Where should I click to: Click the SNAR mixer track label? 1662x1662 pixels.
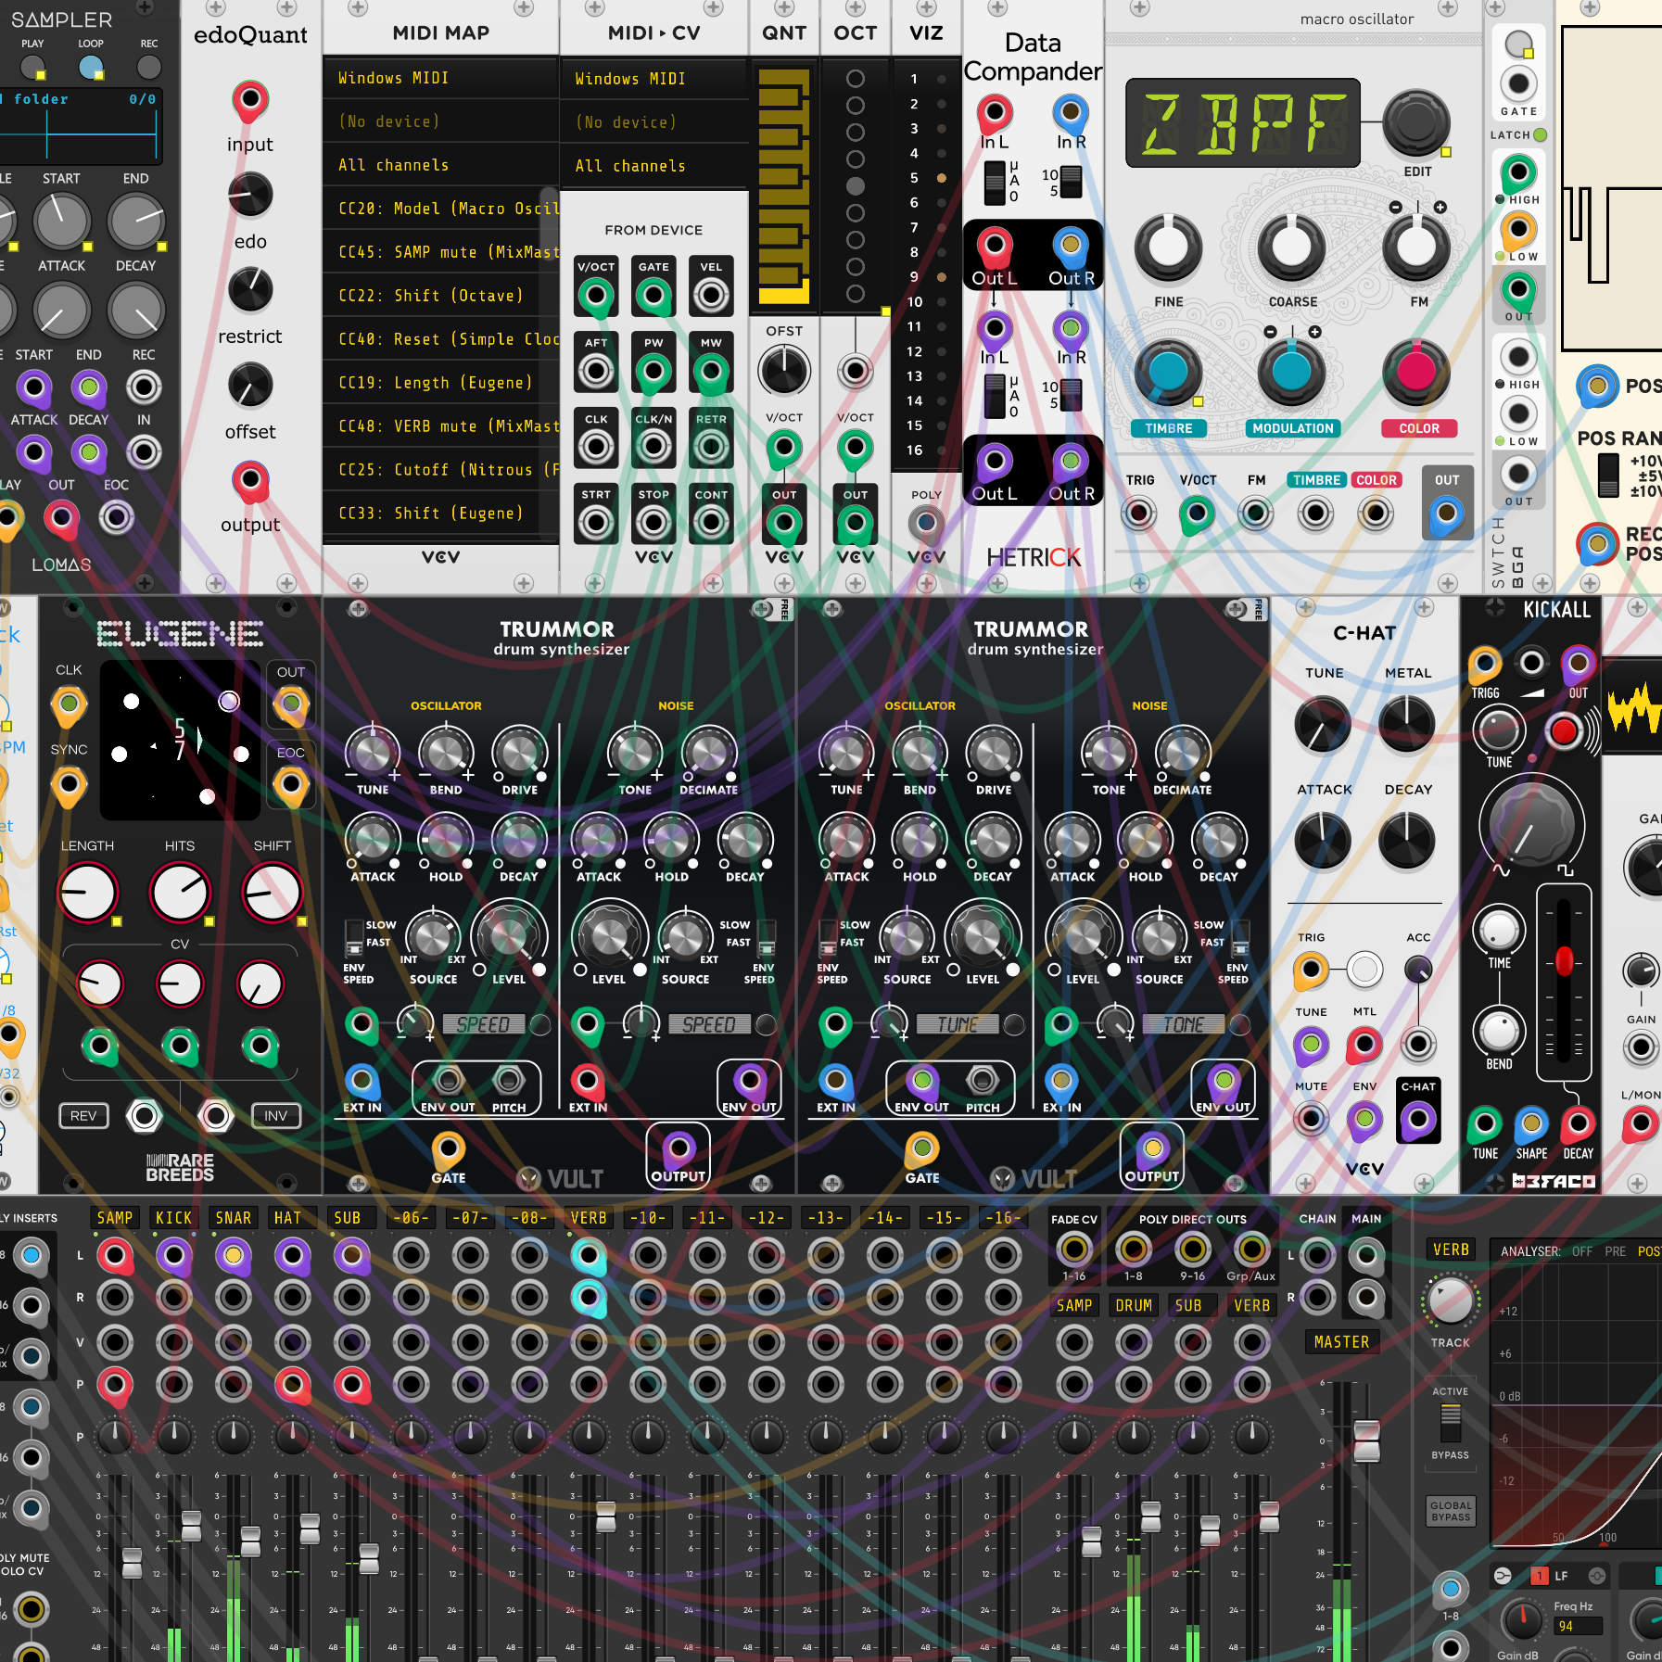click(234, 1218)
